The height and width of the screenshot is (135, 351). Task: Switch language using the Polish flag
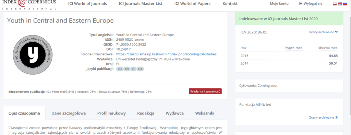pos(335,4)
